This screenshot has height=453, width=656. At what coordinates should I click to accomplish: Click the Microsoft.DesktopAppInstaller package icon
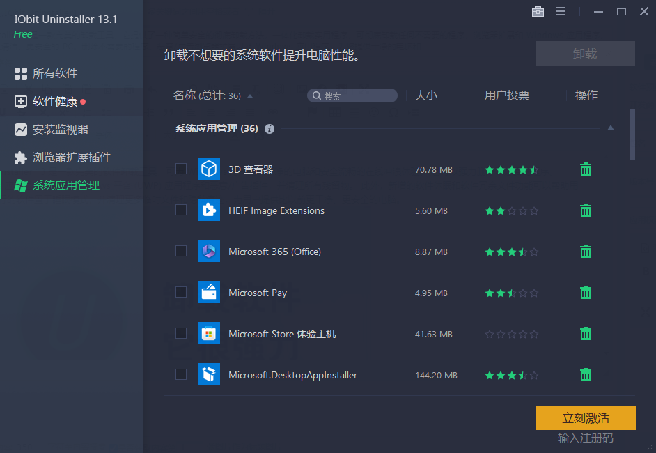(x=209, y=374)
